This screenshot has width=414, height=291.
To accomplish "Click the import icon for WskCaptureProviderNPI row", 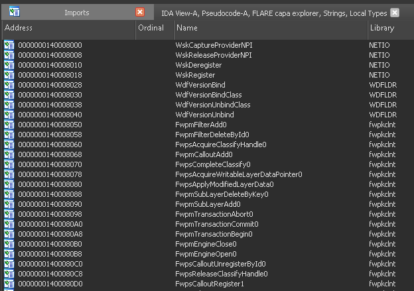I will coord(9,45).
